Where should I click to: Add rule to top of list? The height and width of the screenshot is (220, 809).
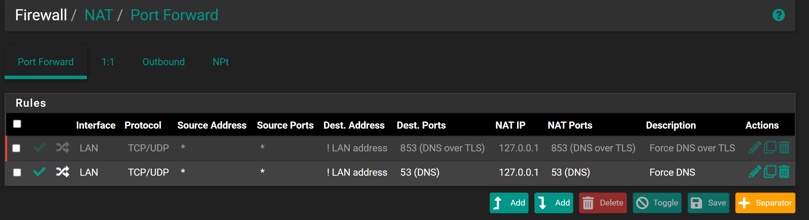tap(509, 203)
